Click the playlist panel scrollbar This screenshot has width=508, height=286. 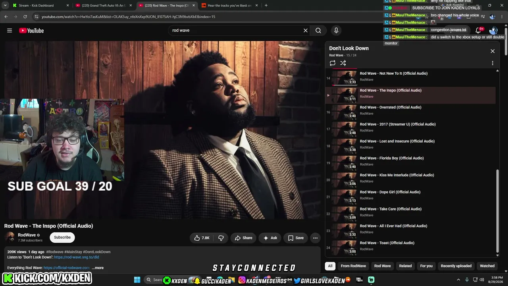pos(498,211)
